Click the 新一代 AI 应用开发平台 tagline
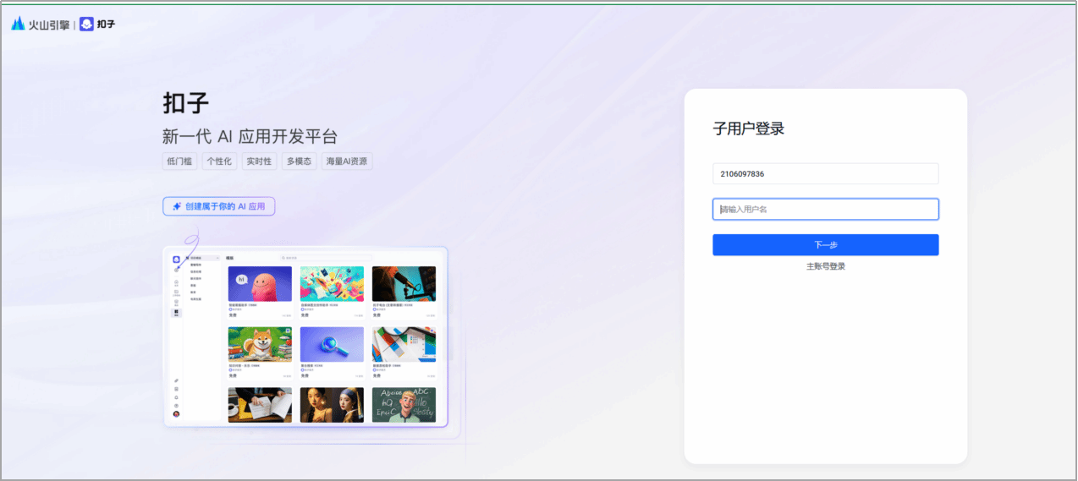 tap(250, 137)
